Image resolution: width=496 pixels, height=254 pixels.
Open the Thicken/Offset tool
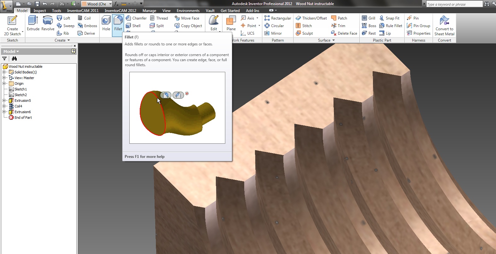[311, 18]
